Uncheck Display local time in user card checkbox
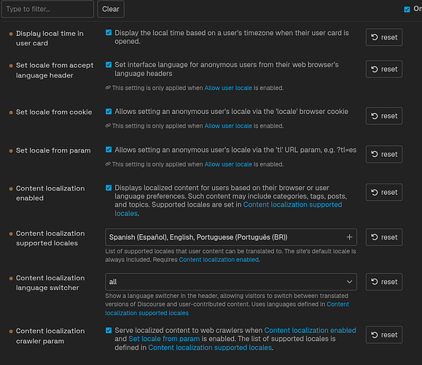The height and width of the screenshot is (365, 422). pyautogui.click(x=109, y=33)
